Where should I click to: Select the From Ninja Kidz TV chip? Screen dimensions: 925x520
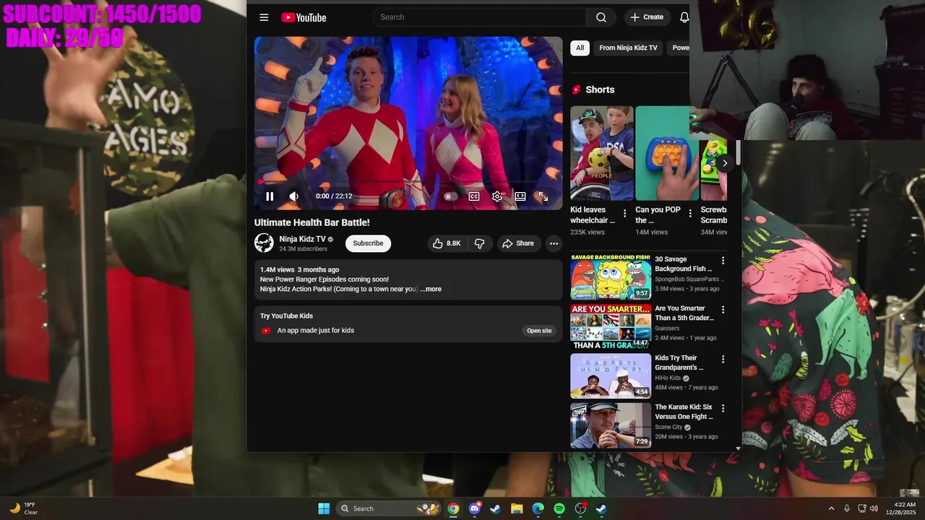point(628,48)
